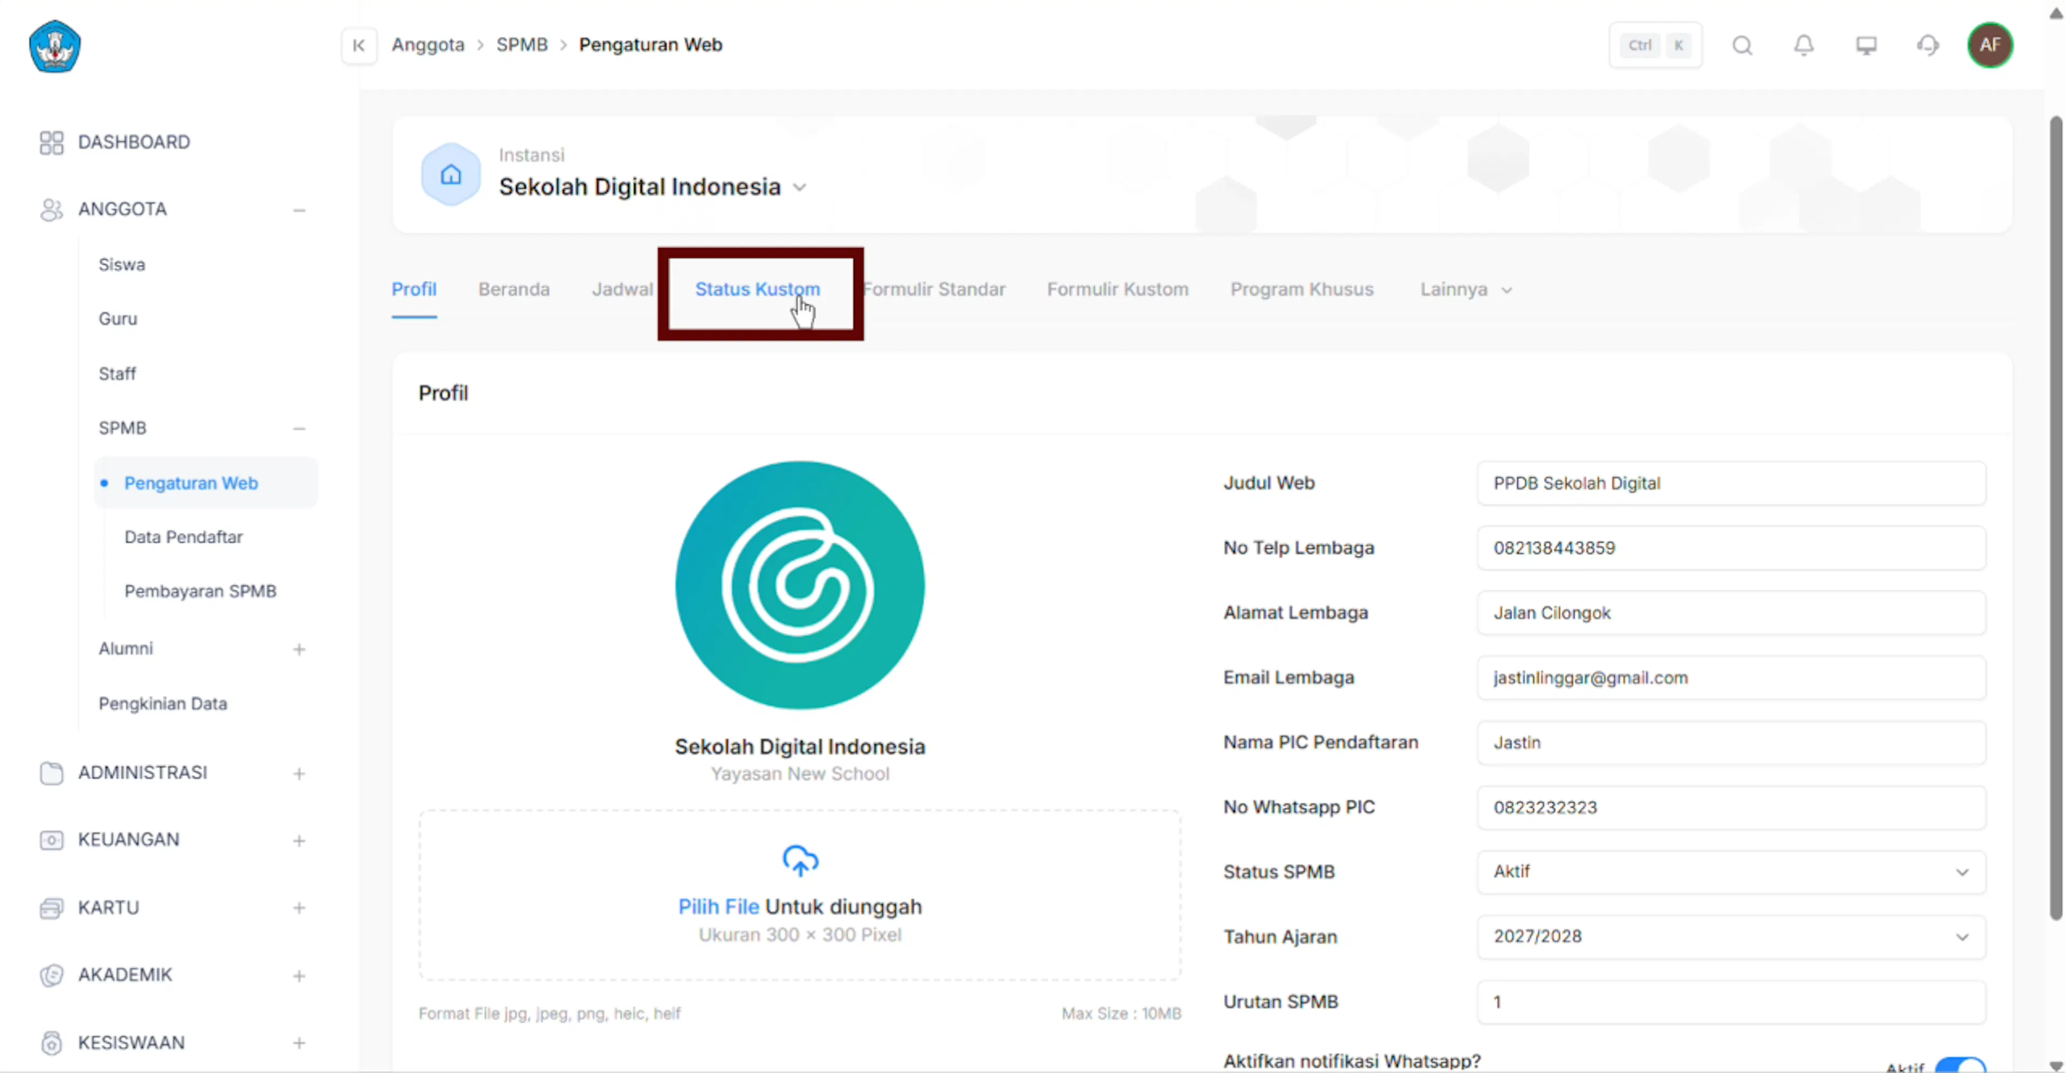
Task: Click the Ctrl K shortcut box
Action: (x=1655, y=45)
